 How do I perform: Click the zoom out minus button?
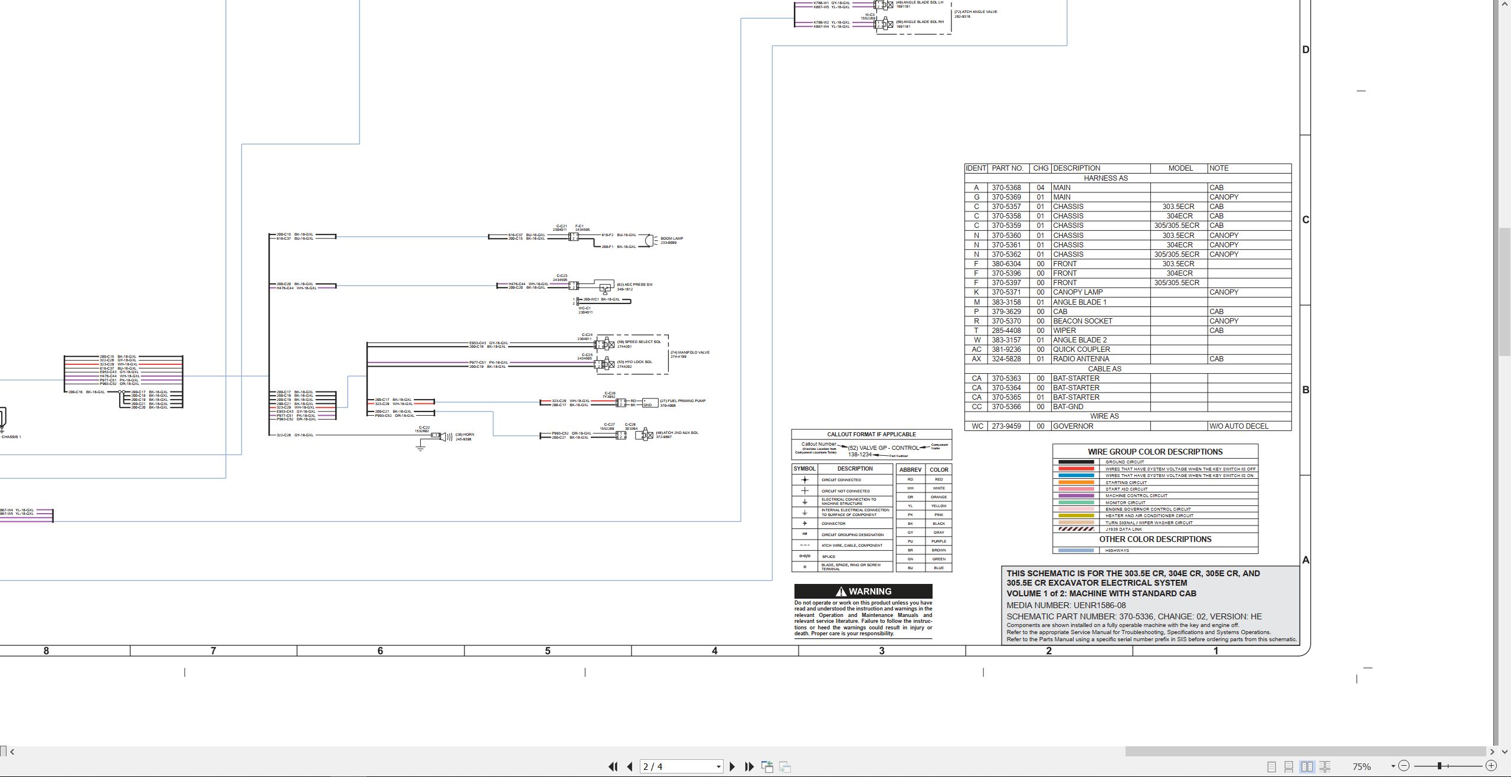click(1404, 766)
